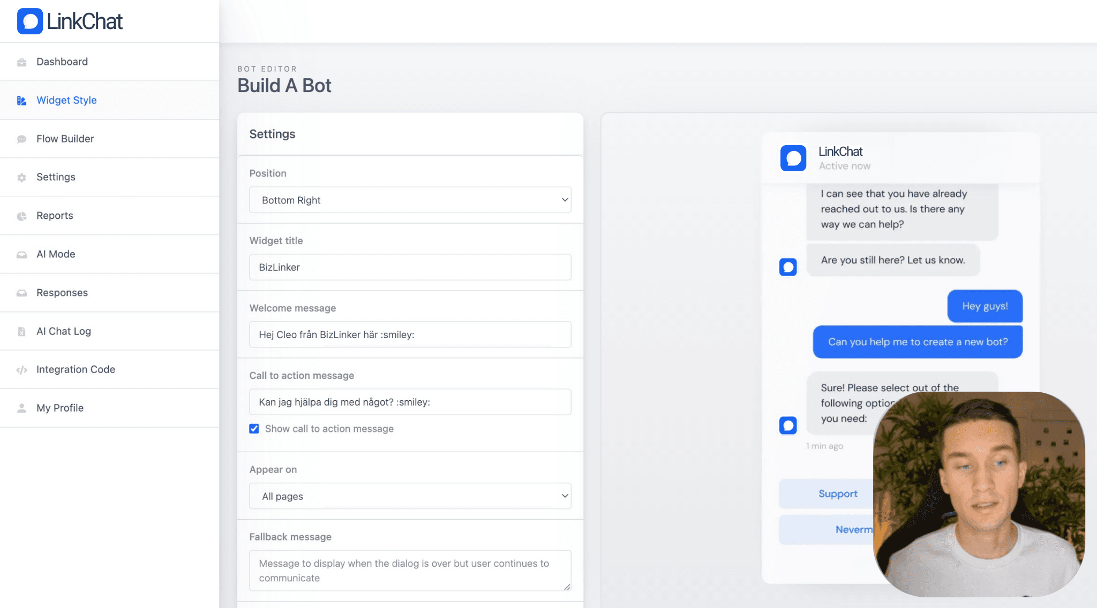
Task: Click the Reports pie chart icon
Action: click(x=21, y=216)
